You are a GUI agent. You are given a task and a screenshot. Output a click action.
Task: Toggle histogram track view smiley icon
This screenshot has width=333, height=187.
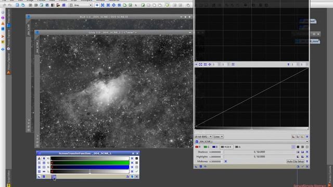(293, 147)
